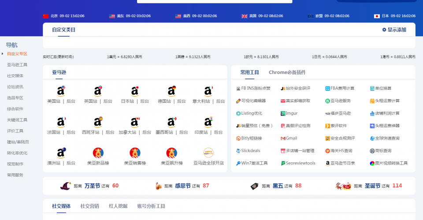
Task: Open the Imgur tool
Action: click(x=289, y=113)
